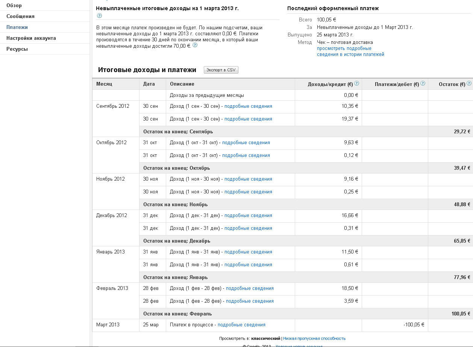Open details for December 16,66 € income
This screenshot has width=473, height=347.
[x=248, y=216]
